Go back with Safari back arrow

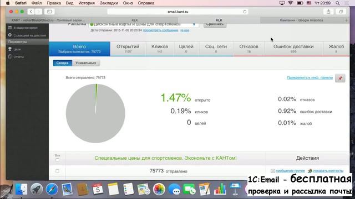point(31,12)
